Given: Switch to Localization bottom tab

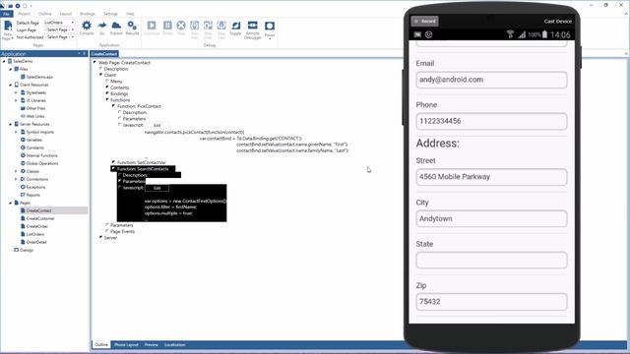Looking at the screenshot, I should [x=175, y=345].
